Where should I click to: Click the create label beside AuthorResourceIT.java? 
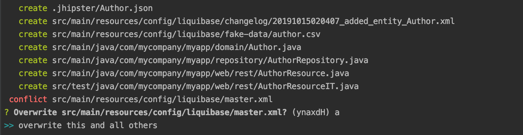click(33, 86)
